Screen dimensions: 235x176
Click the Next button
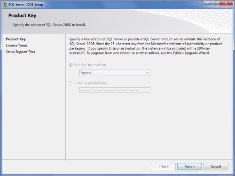click(189, 167)
